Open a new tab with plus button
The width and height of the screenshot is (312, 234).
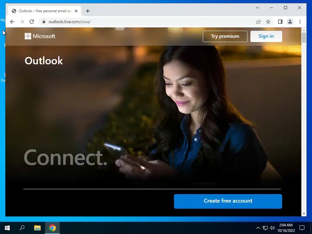coord(88,11)
